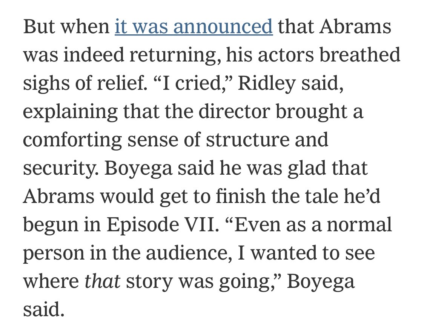
Task: Click the italicized word 'that'
Action: pos(103,281)
